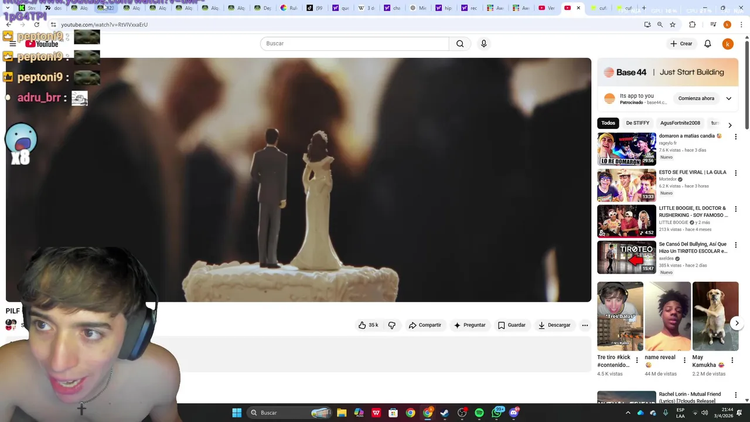Open options for 'Se Cansó Del Bullying' video
Viewport: 750px width, 422px height.
tap(736, 245)
